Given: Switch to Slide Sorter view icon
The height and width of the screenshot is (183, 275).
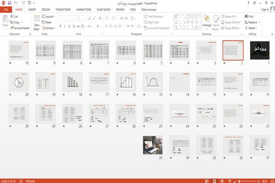Looking at the screenshot, I should (214, 181).
